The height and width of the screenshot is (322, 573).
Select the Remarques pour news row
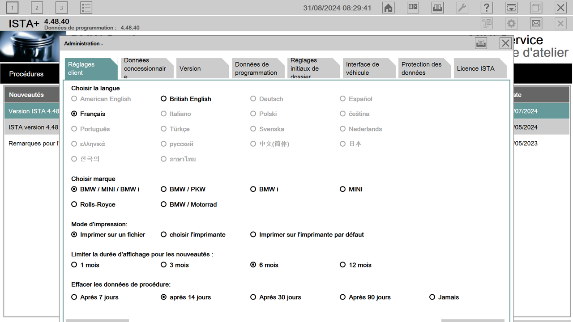(x=32, y=143)
